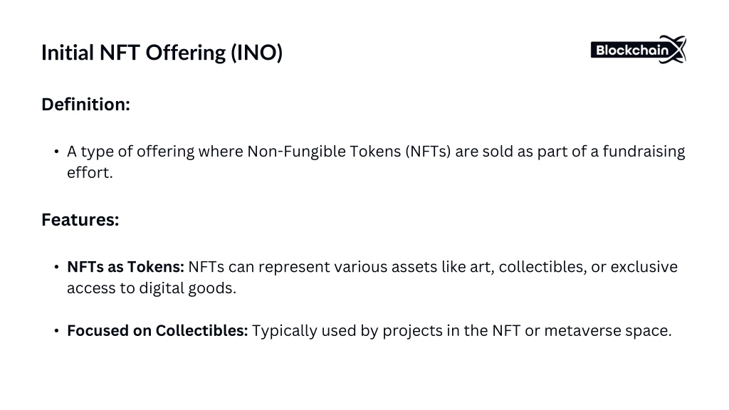This screenshot has width=729, height=410.
Task: Click the word 'fundraising' in the definition
Action: tap(644, 152)
